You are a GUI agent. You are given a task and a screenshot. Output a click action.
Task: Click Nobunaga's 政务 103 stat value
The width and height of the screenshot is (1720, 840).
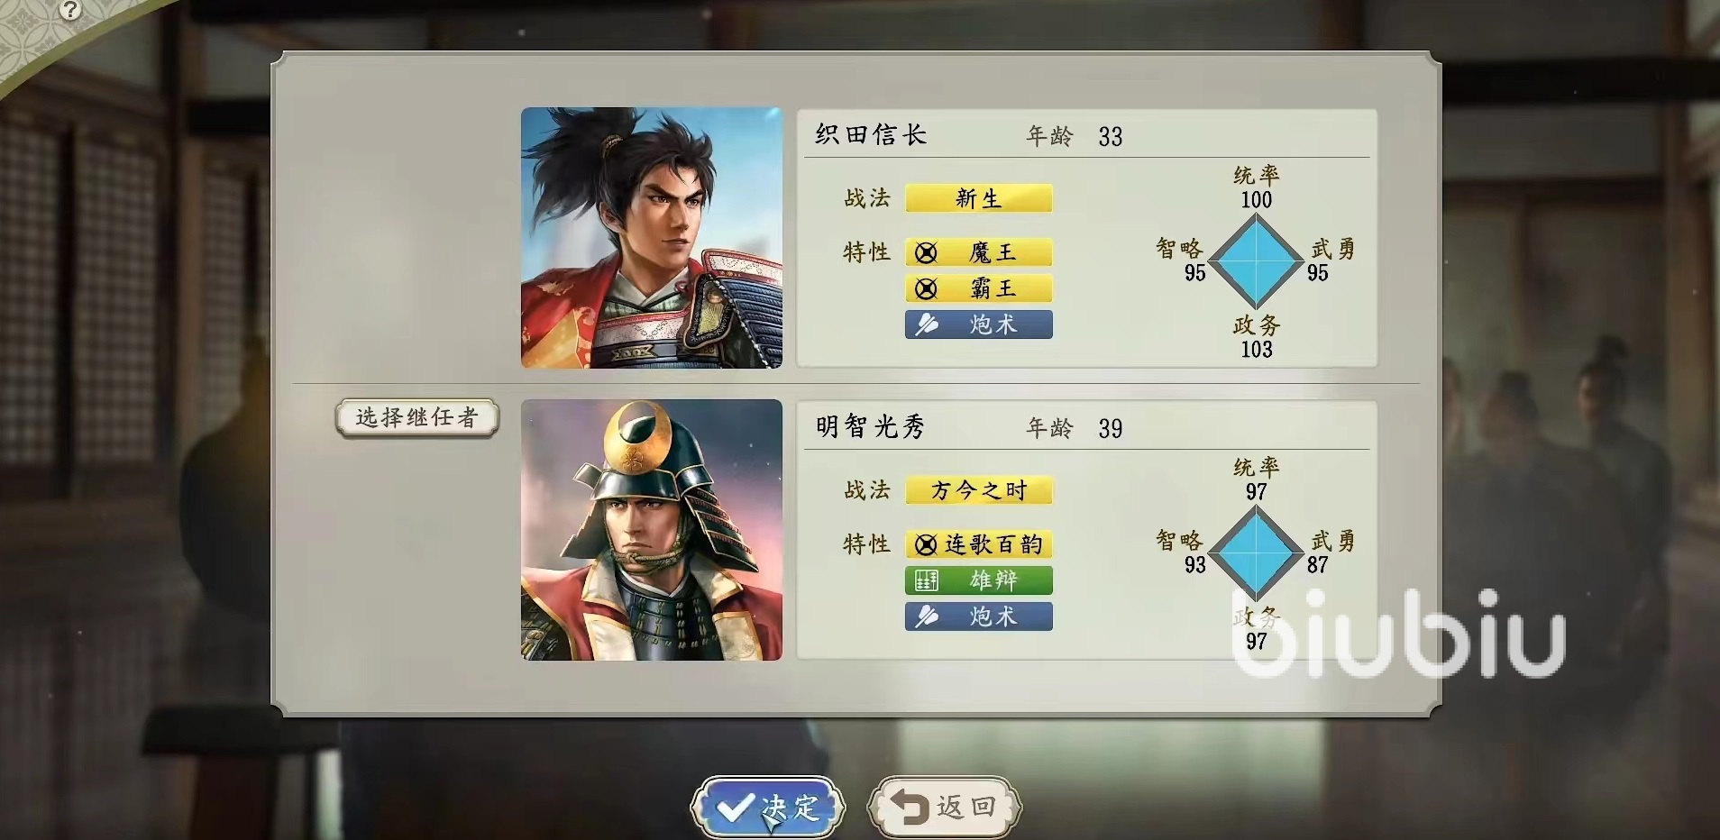(x=1256, y=349)
